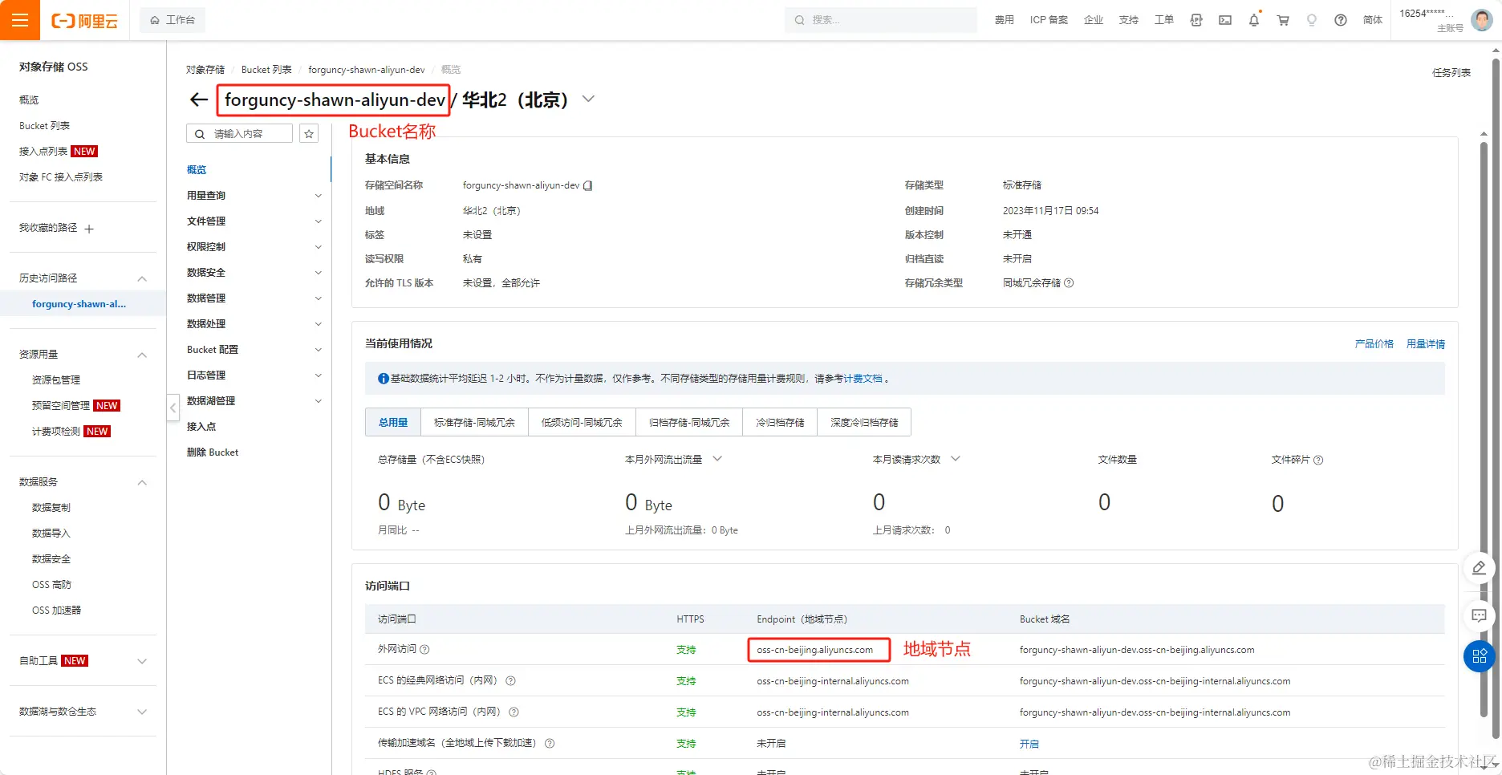Open OSS 加速器 in the sidebar
The image size is (1502, 775).
point(56,611)
